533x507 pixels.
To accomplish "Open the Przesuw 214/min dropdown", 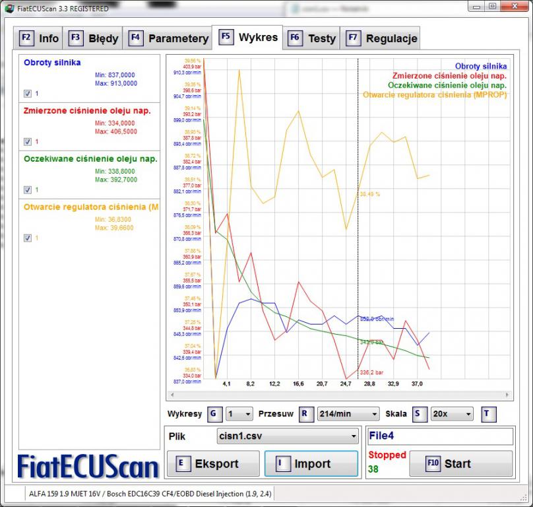I will 348,414.
